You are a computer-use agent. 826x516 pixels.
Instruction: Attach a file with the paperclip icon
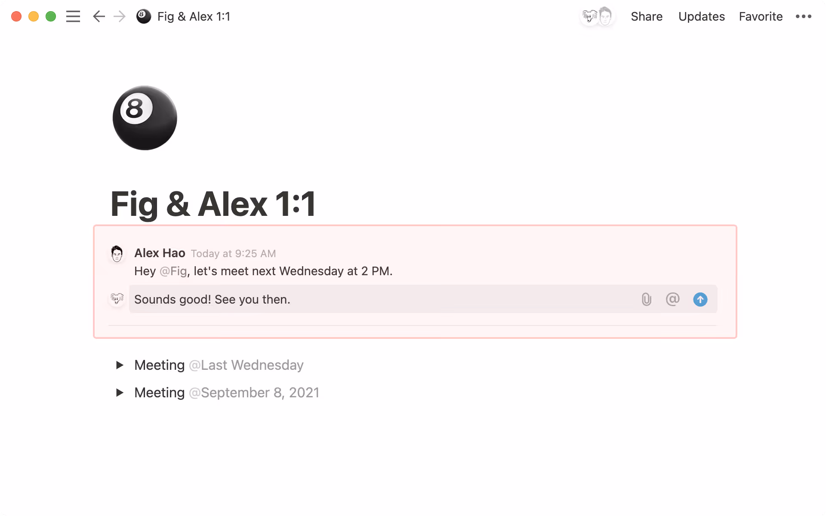[x=646, y=299]
